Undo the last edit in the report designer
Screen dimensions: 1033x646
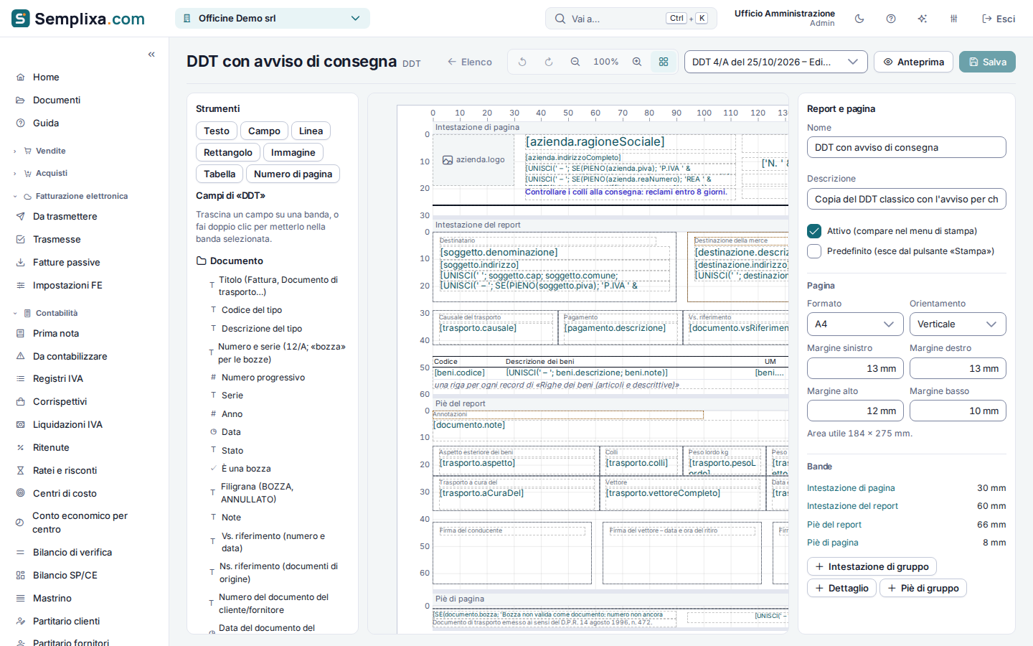522,62
